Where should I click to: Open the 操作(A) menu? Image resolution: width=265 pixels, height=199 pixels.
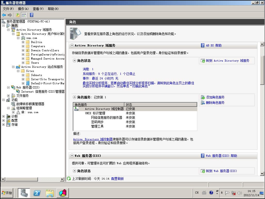pyautogui.click(x=23, y=9)
